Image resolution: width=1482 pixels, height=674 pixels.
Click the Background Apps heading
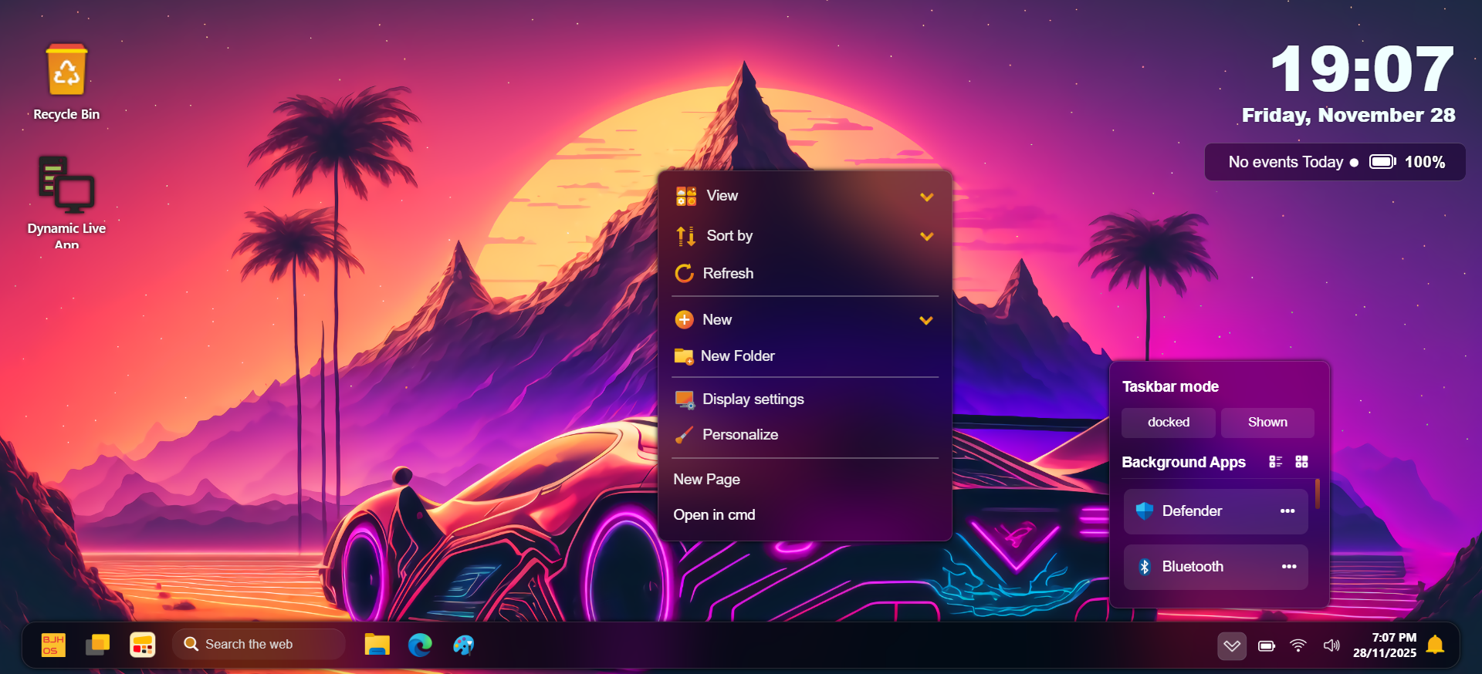click(x=1183, y=462)
